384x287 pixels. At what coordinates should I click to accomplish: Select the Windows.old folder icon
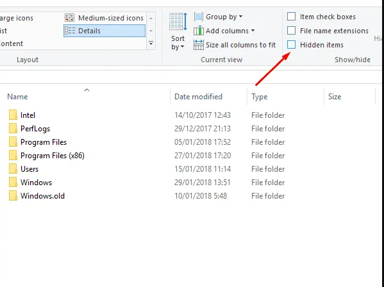point(13,196)
